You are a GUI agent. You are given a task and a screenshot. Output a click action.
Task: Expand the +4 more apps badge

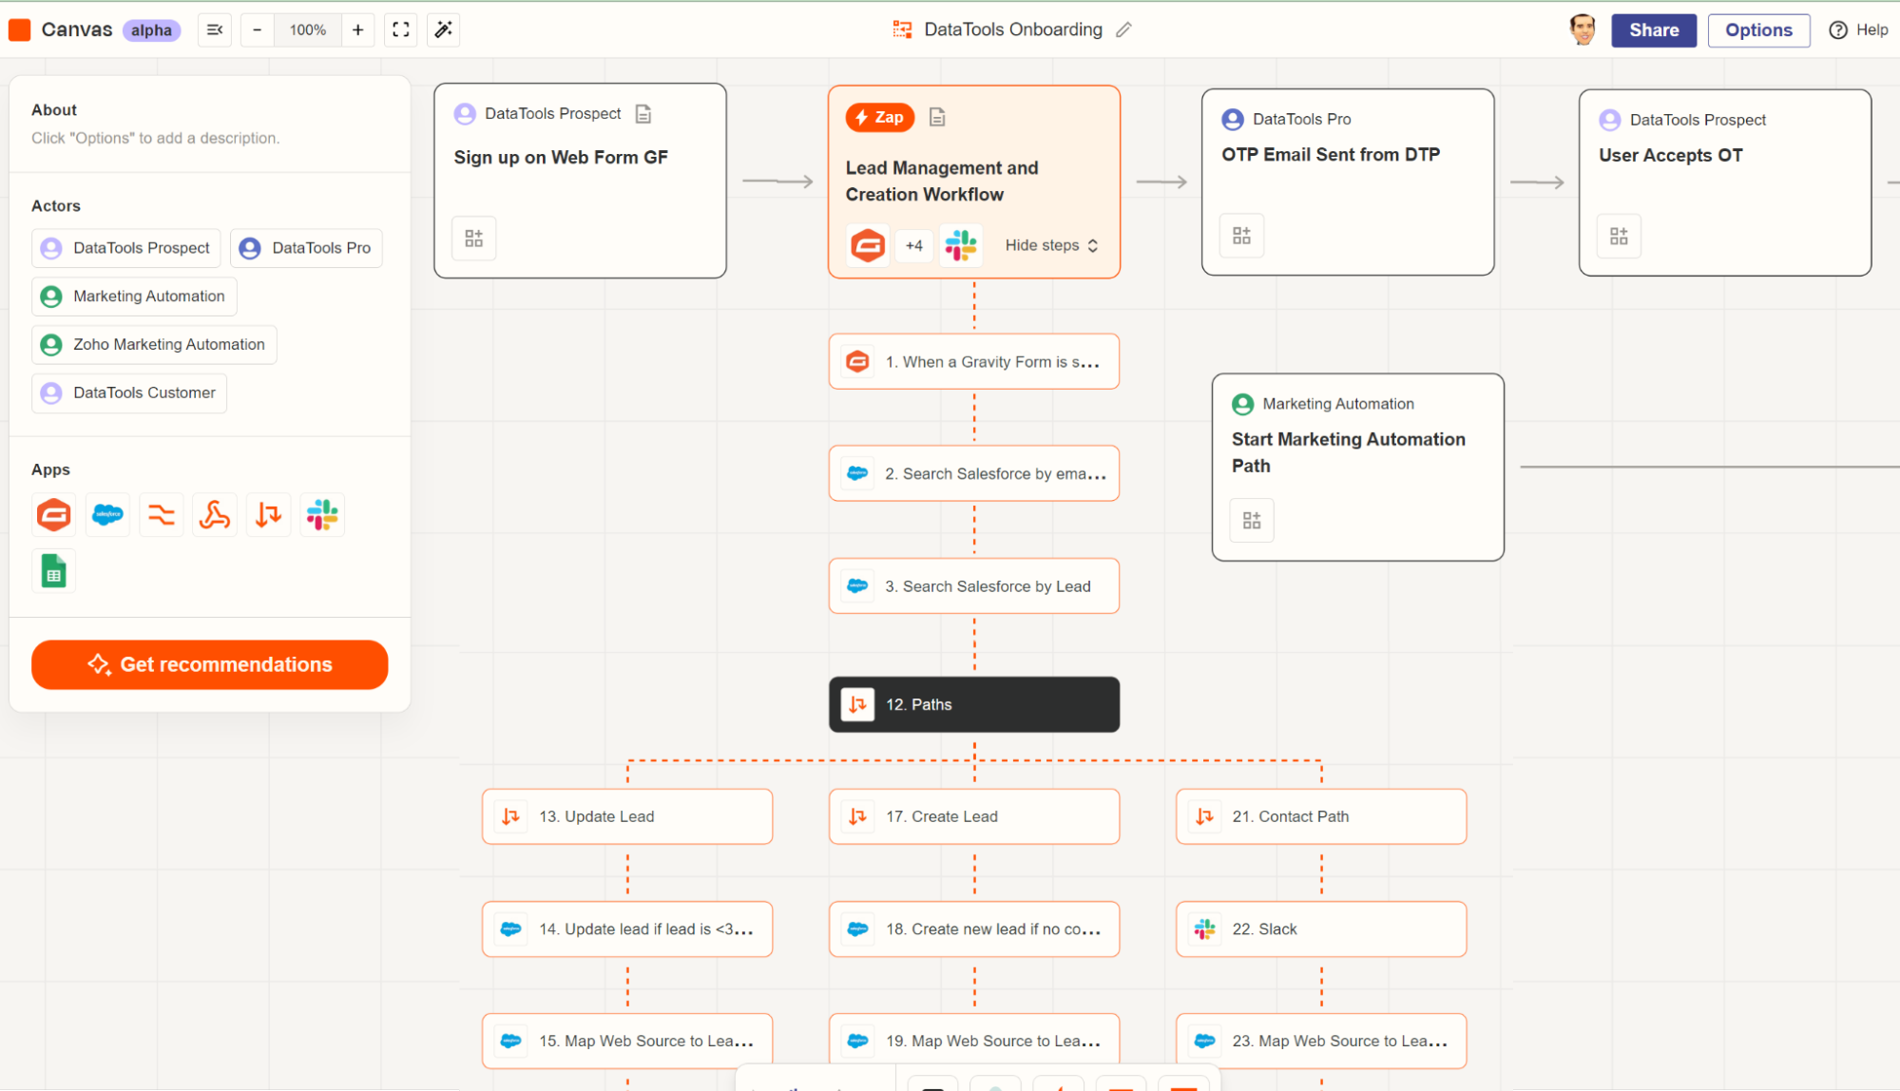click(x=914, y=245)
